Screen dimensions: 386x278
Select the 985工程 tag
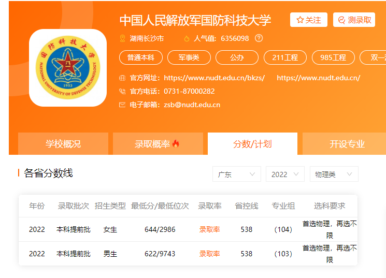point(333,57)
